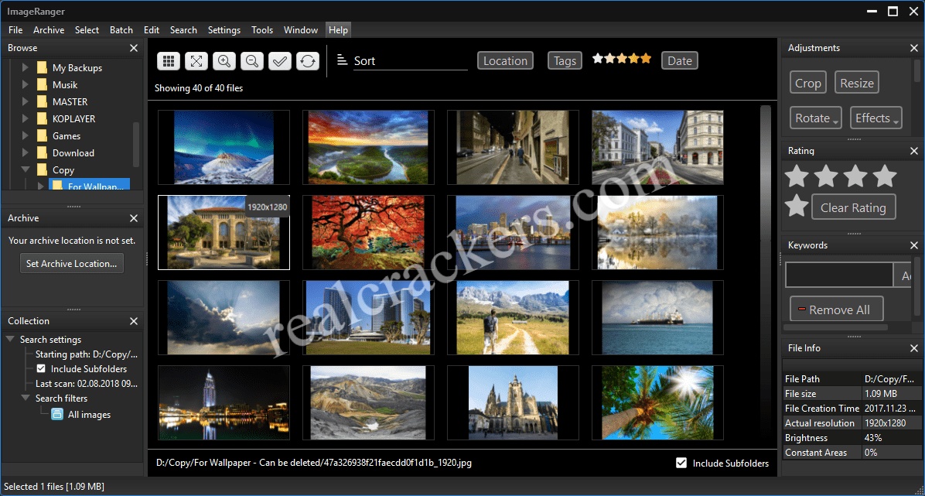Viewport: 925px width, 496px height.
Task: Close the Collection panel
Action: point(134,320)
